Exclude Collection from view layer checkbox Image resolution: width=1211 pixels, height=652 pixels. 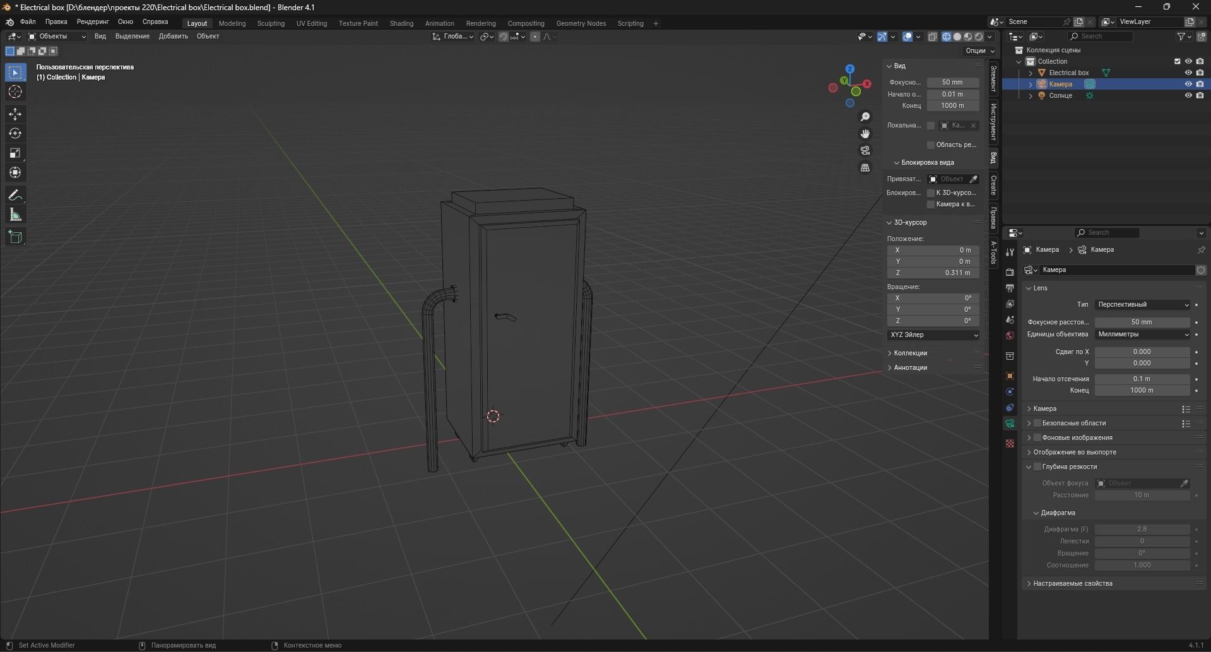point(1177,61)
